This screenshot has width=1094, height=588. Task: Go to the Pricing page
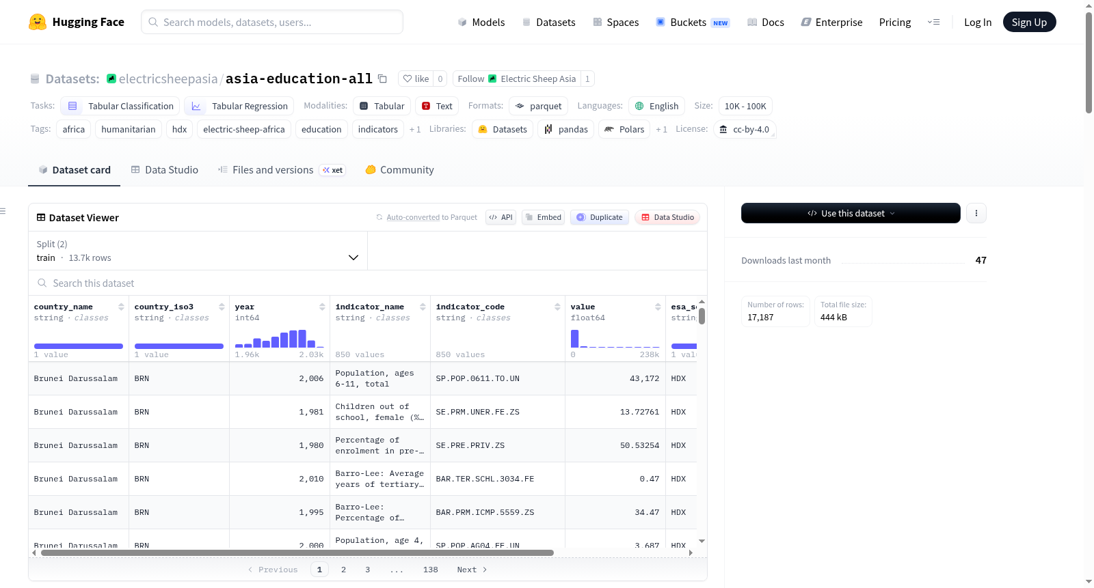[x=895, y=22]
